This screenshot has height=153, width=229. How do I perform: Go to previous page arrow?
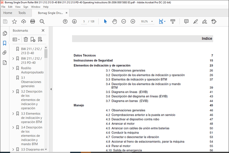click(65, 21)
